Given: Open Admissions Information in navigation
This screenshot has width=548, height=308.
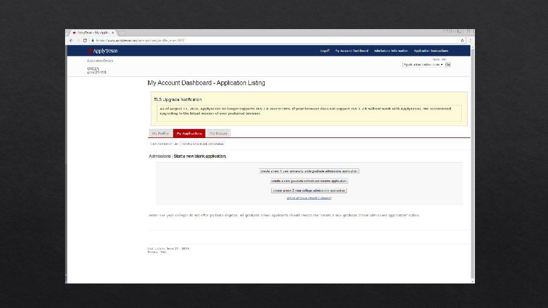Looking at the screenshot, I should click(390, 51).
